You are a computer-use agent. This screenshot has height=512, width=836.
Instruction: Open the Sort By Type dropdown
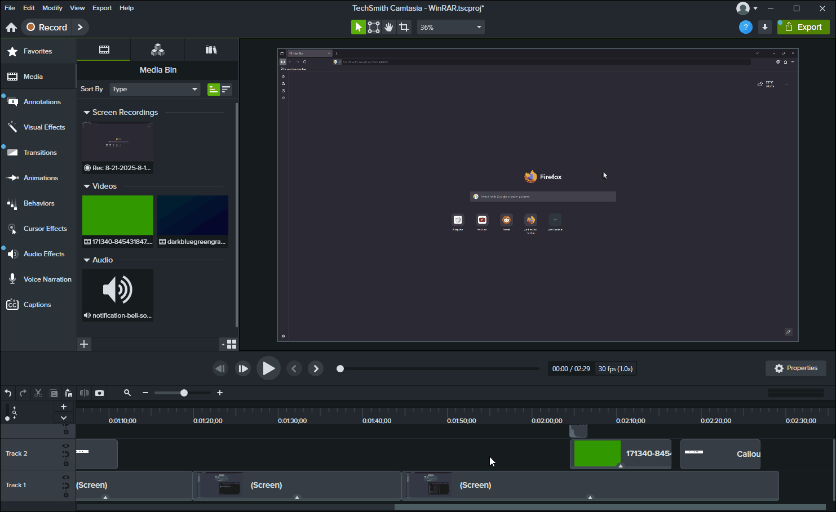154,89
